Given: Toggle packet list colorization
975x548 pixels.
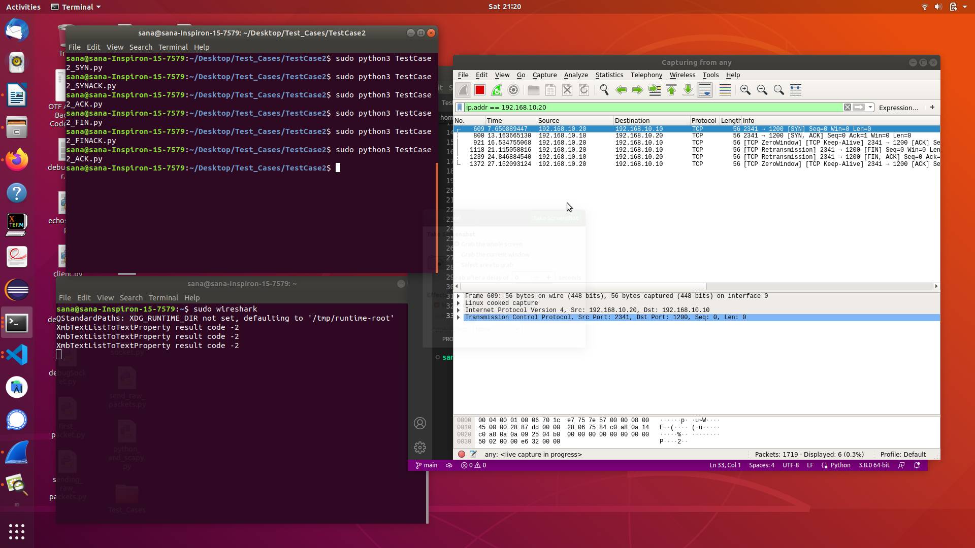Looking at the screenshot, I should (725, 90).
